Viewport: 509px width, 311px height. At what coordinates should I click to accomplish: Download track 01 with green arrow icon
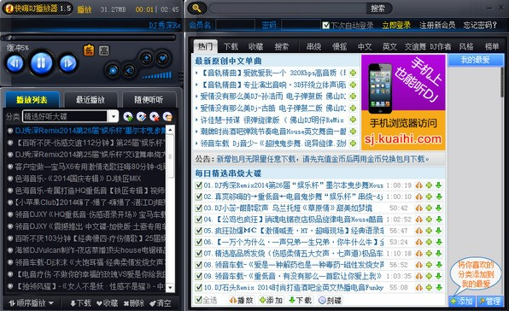[x=439, y=185]
